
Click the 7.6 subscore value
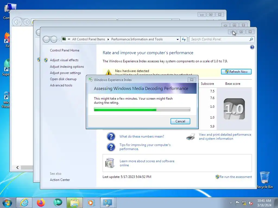(212, 98)
